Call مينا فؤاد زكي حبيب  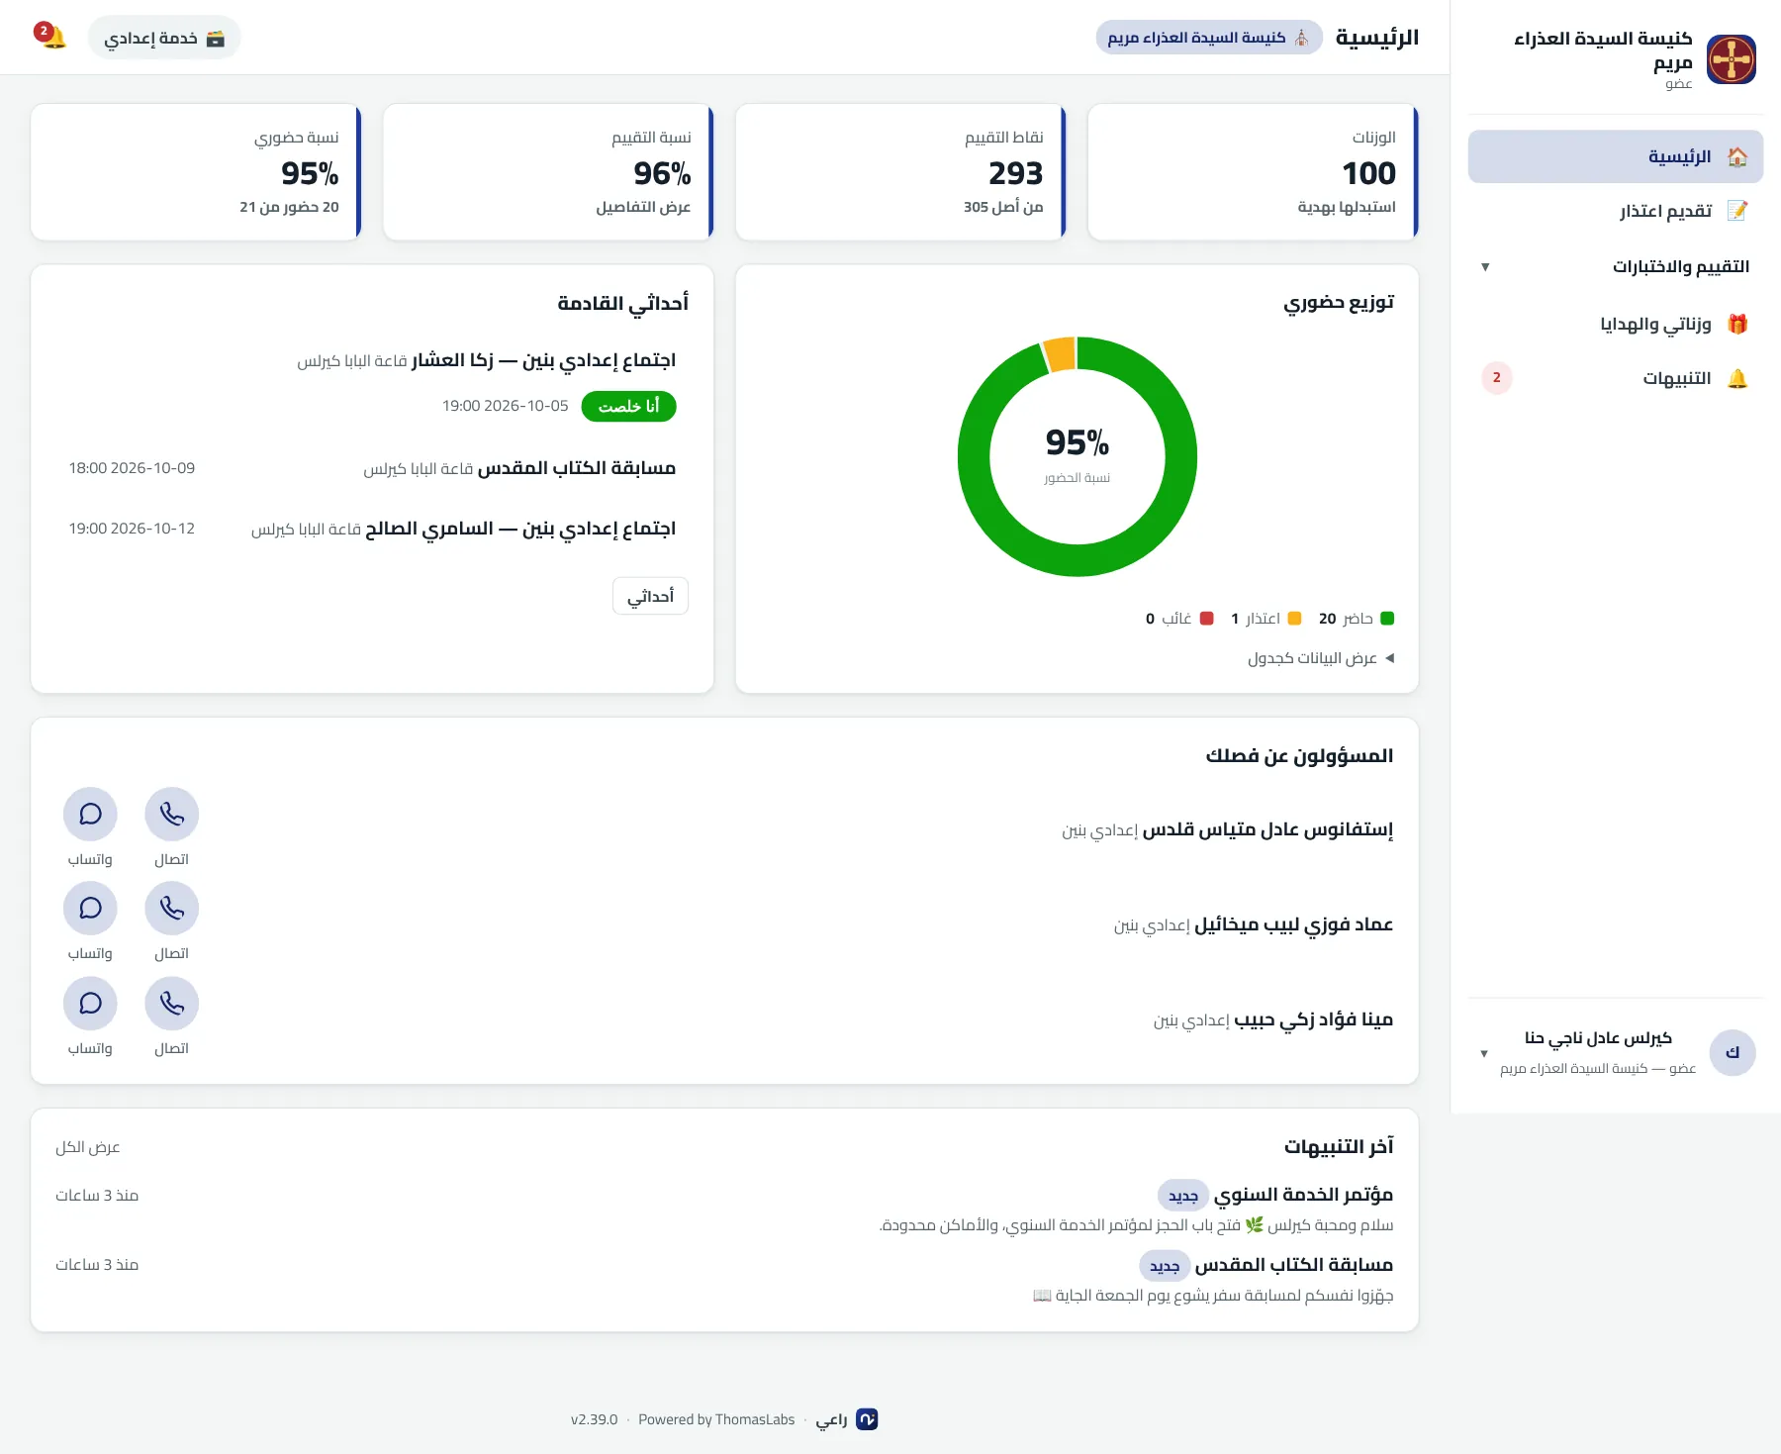172,1003
